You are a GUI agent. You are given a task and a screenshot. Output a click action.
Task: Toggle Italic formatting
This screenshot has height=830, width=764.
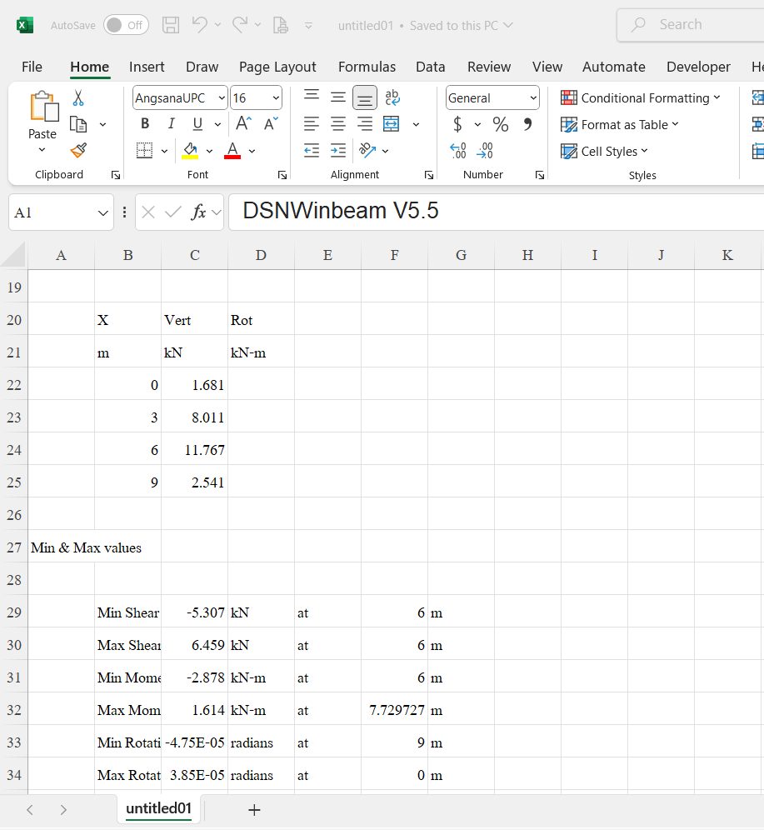[x=171, y=124]
